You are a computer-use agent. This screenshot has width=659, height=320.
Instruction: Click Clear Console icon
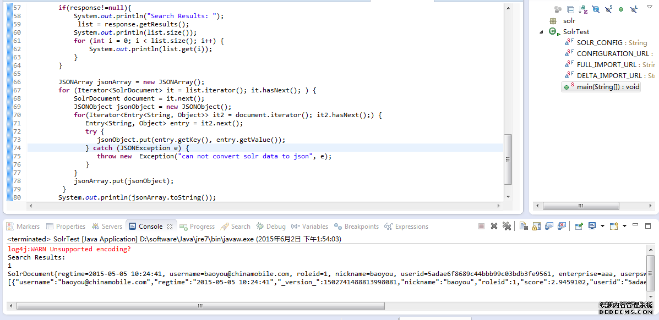[x=524, y=226]
